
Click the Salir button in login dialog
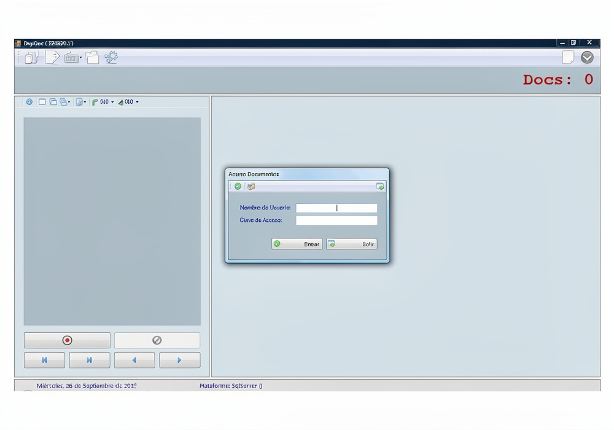352,244
